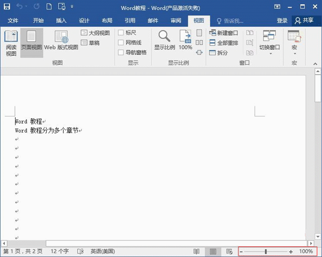322x257 pixels.
Task: Choose single page zoom icon
Action: (199, 33)
